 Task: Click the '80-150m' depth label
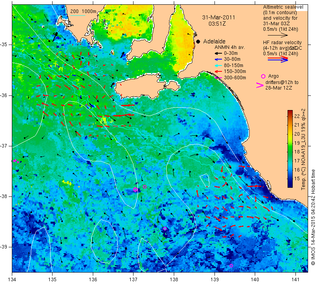pos(233,65)
